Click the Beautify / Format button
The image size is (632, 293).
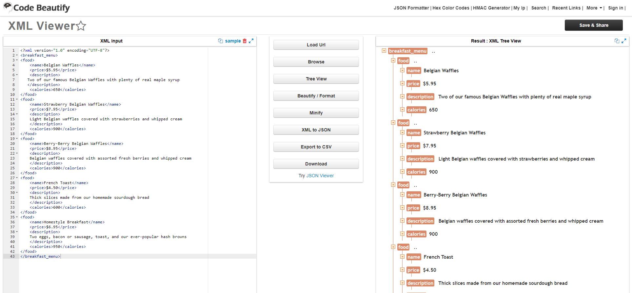pos(316,96)
